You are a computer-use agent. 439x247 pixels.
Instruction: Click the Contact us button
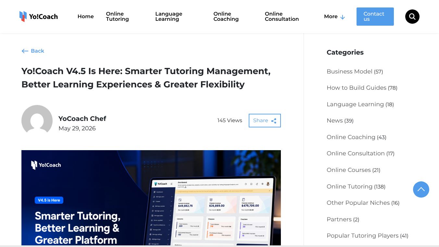(375, 17)
